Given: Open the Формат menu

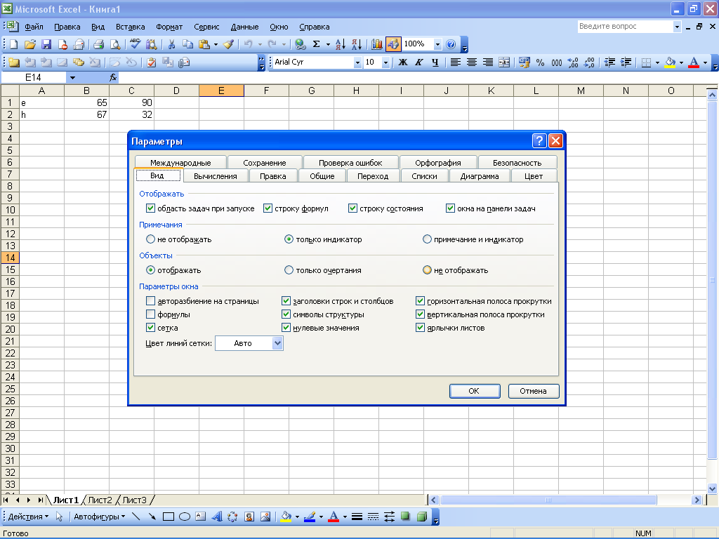Looking at the screenshot, I should coord(169,27).
